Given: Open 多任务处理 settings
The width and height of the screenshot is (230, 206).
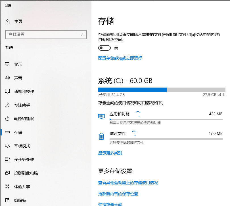Looking at the screenshot, I should (x=8, y=159).
